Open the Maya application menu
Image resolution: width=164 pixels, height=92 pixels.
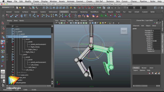[x=9, y=1]
